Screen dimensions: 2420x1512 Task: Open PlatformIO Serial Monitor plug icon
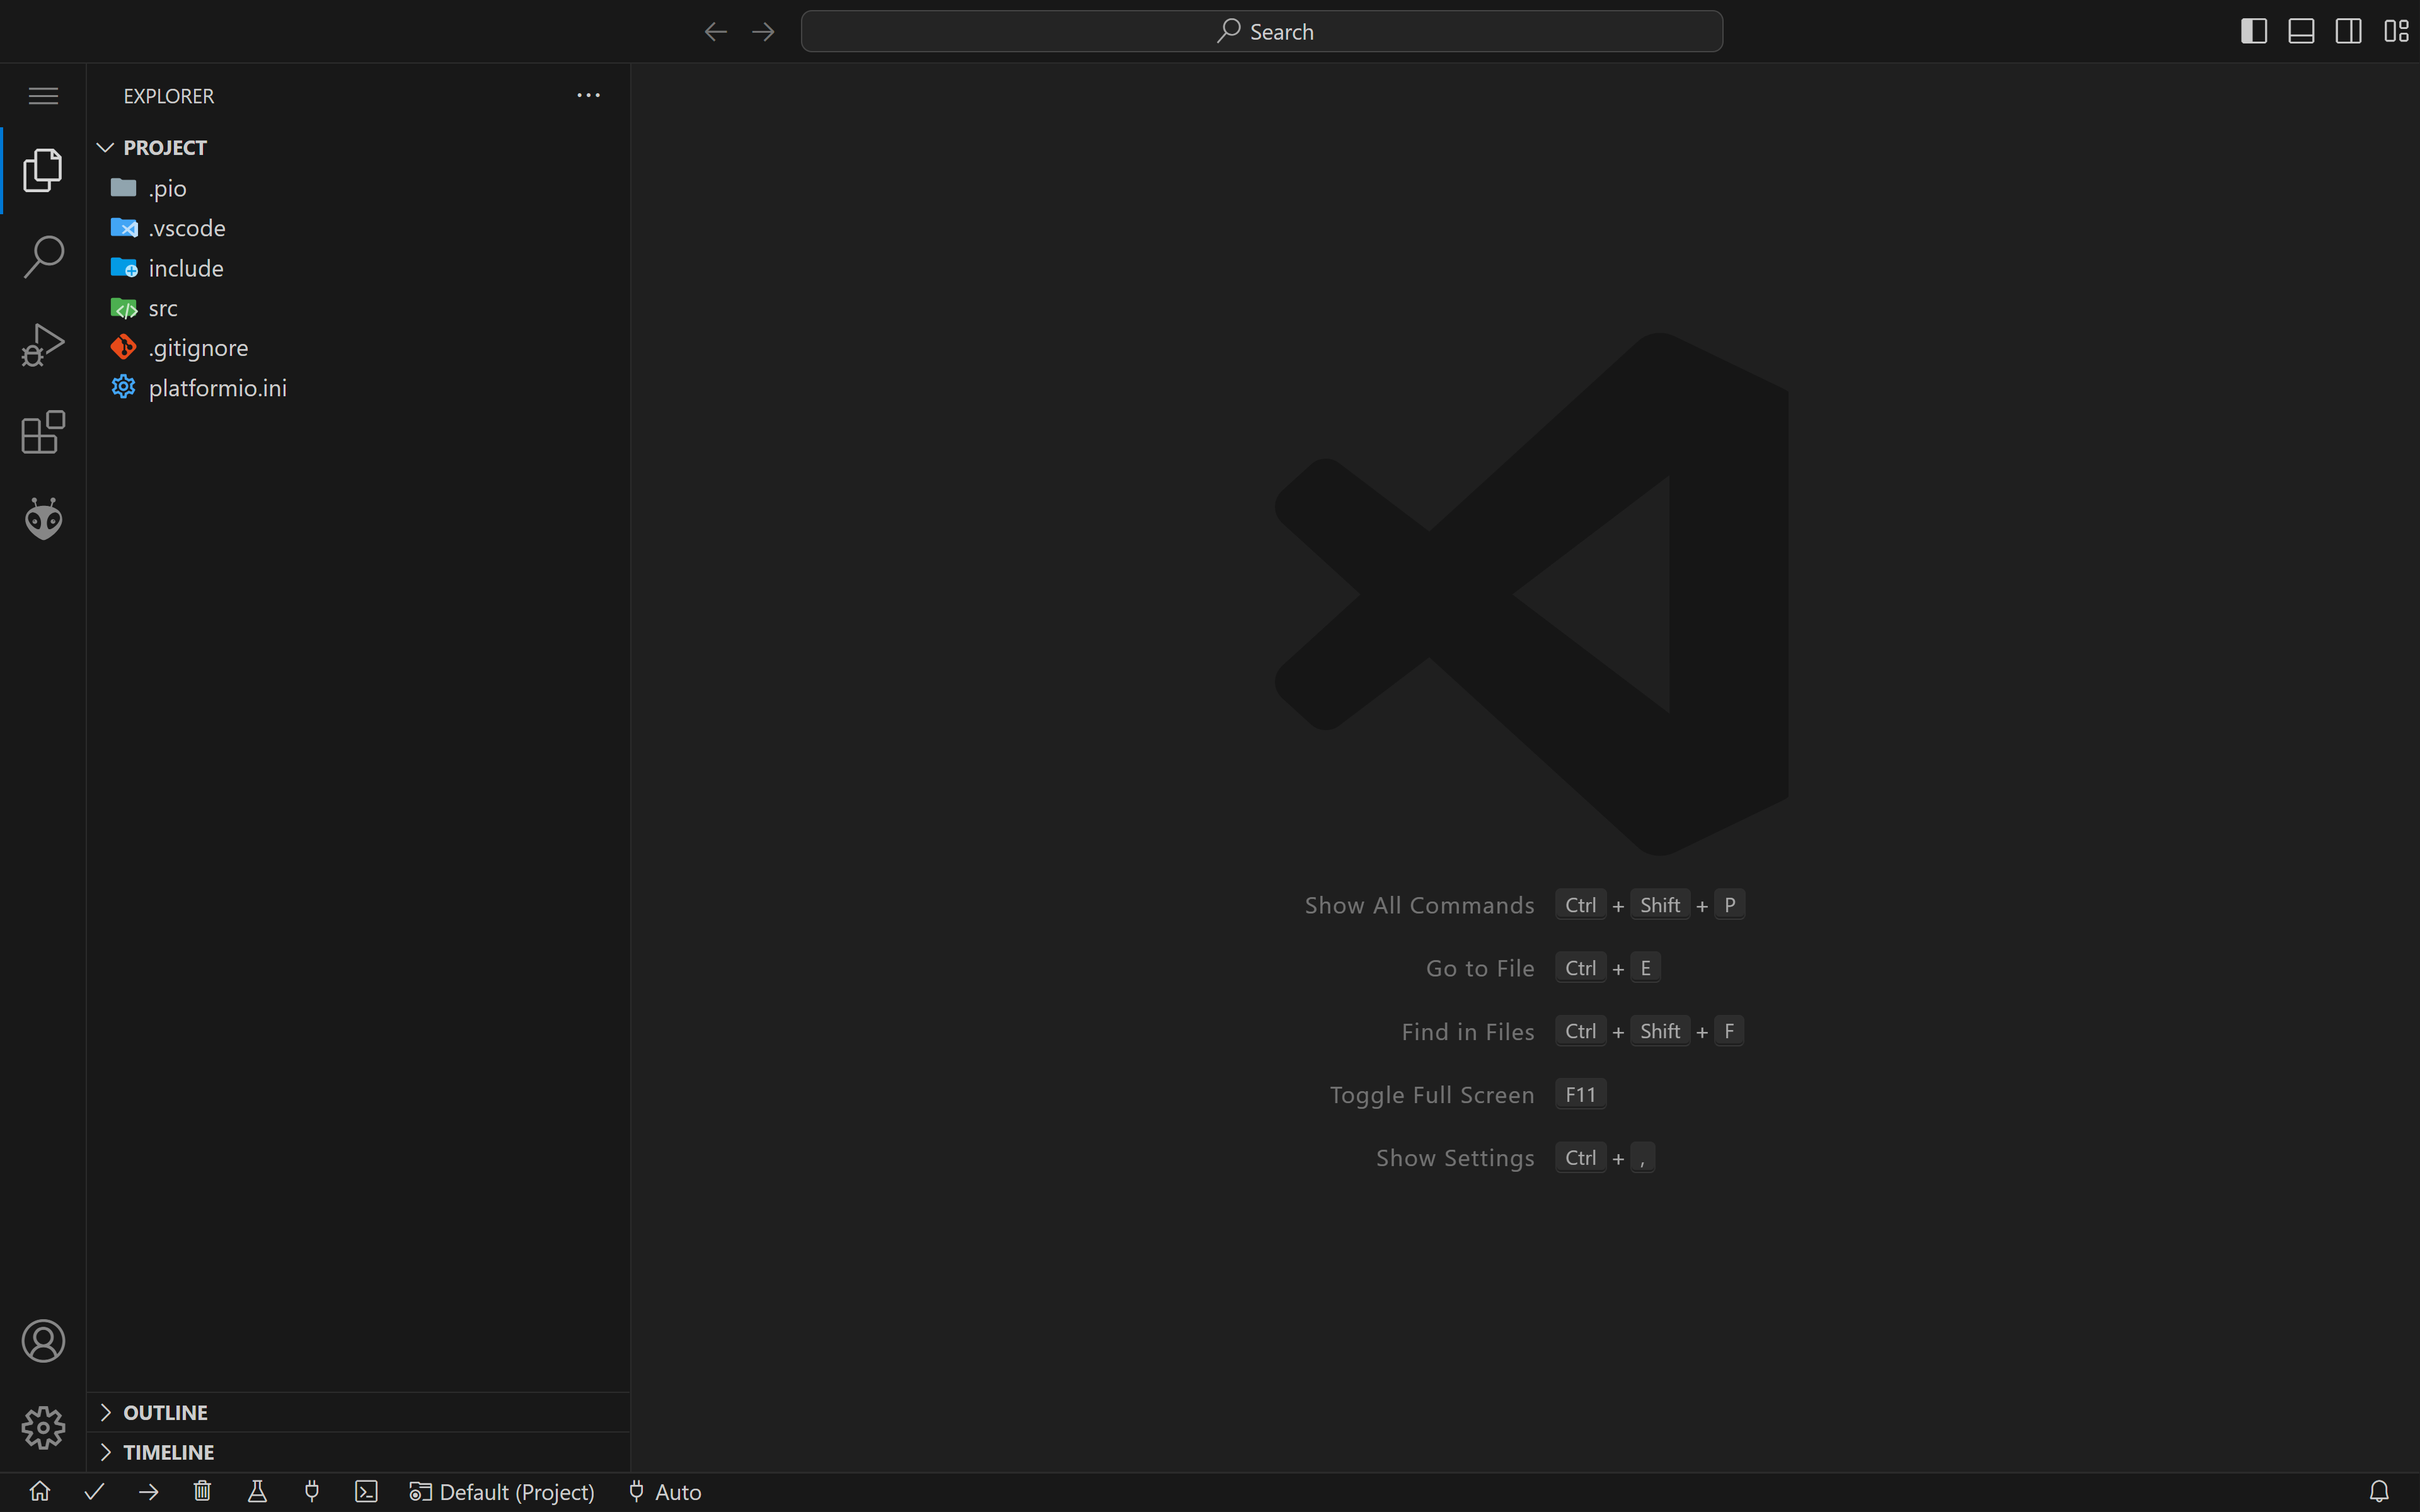312,1491
